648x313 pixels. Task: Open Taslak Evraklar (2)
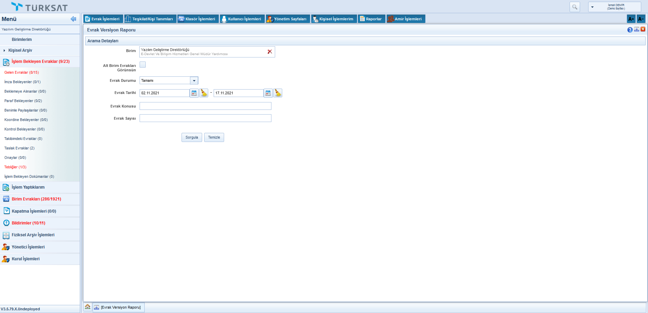tap(19, 148)
